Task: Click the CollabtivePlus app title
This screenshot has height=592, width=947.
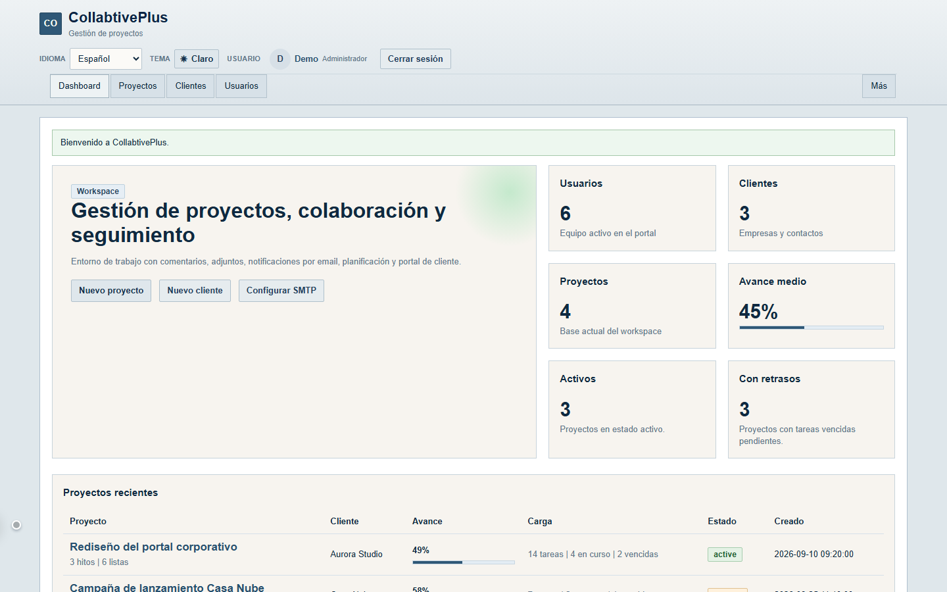Action: (x=118, y=18)
